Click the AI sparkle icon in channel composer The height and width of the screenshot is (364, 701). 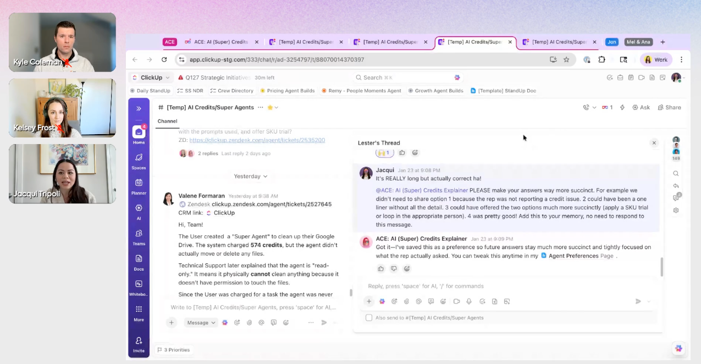tap(225, 323)
